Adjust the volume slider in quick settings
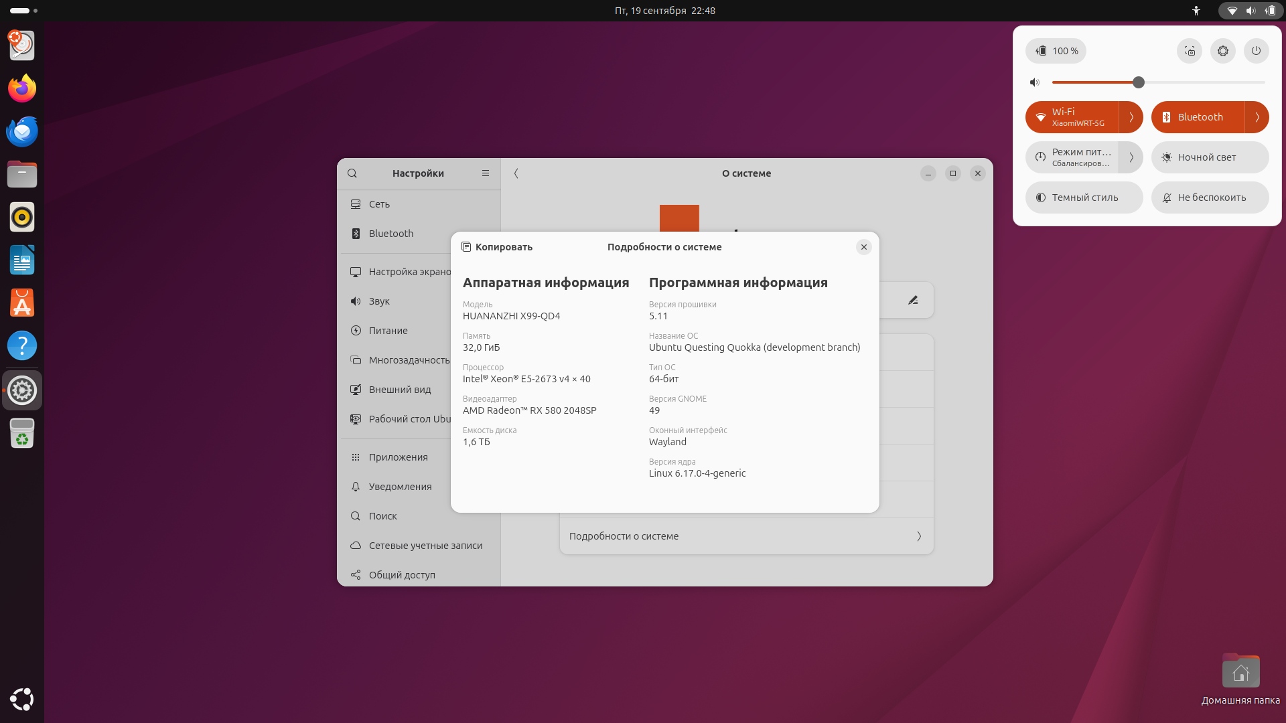Screen dimensions: 1286x723 click(1159, 82)
